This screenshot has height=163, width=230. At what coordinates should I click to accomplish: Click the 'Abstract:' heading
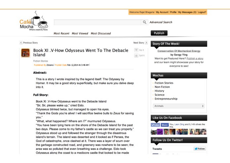click(40, 73)
